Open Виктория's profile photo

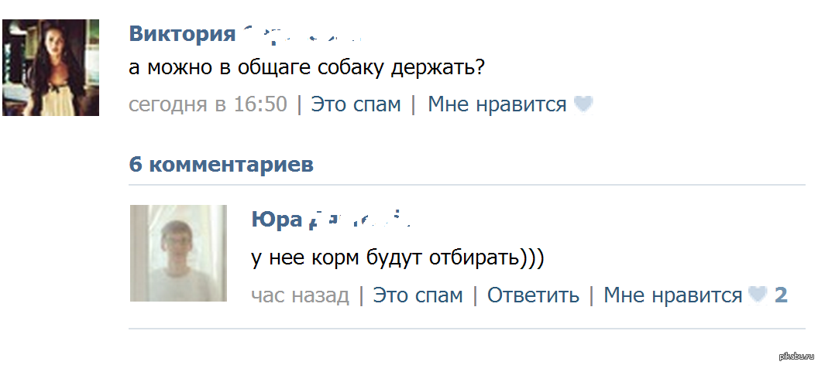[51, 67]
